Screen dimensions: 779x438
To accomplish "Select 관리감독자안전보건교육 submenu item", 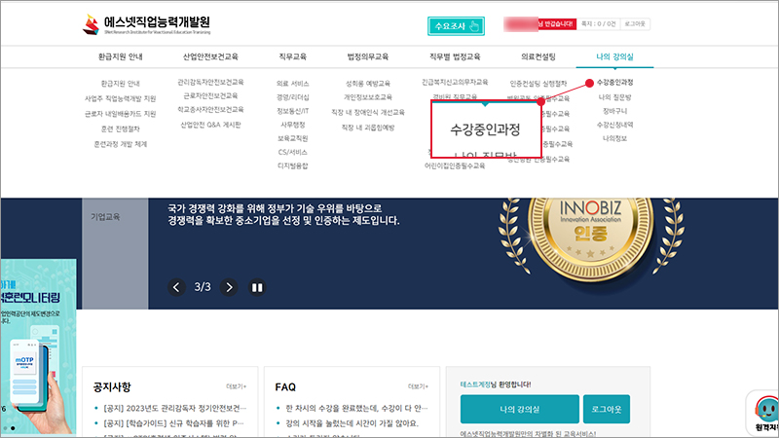I will [210, 82].
